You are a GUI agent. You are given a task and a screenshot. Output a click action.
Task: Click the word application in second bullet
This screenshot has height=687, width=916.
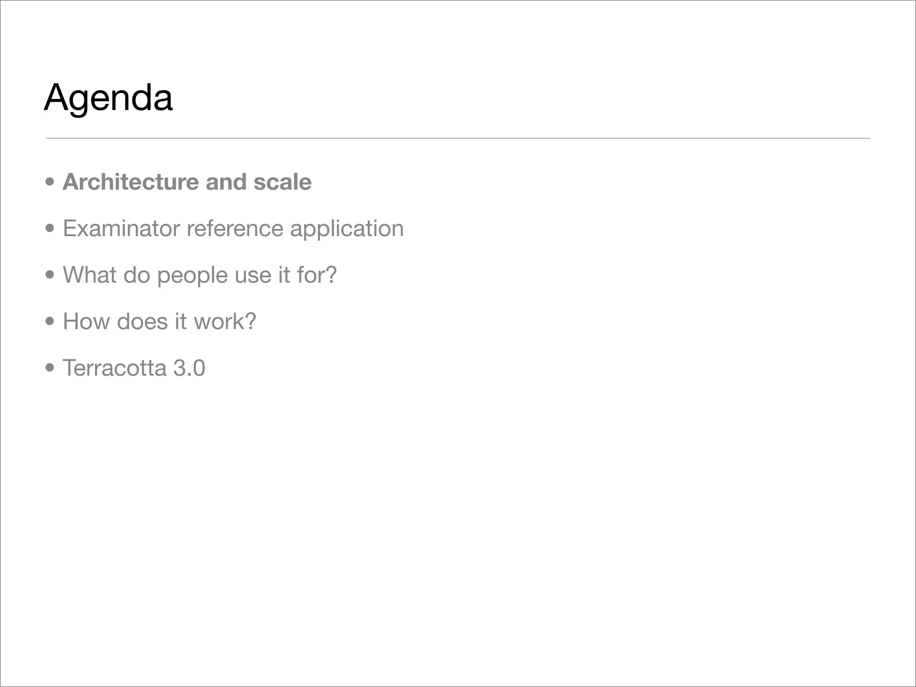pyautogui.click(x=347, y=229)
